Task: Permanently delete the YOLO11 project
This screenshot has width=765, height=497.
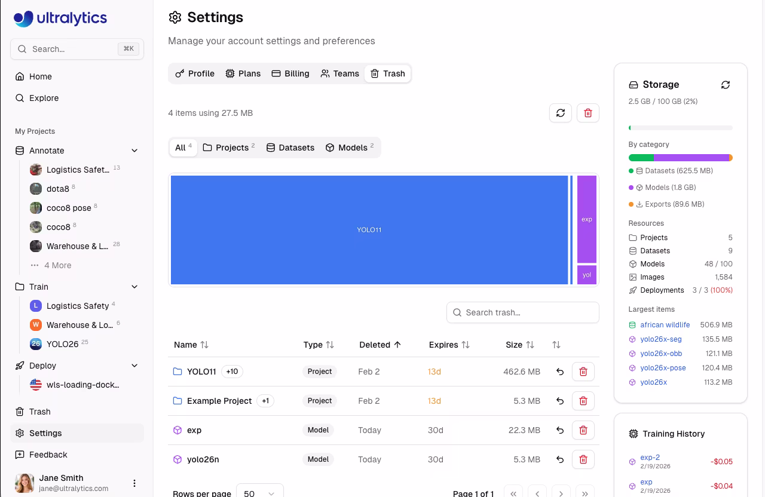Action: pos(583,372)
